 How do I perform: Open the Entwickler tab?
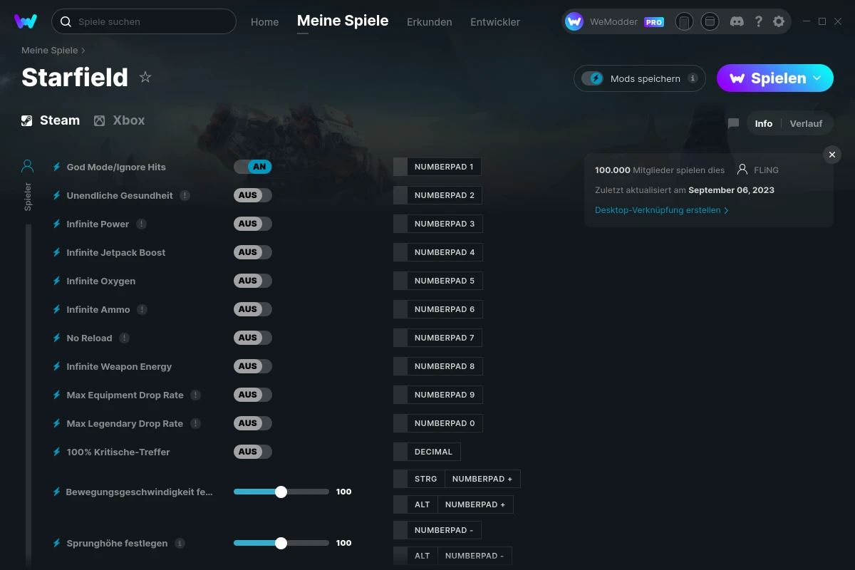495,22
